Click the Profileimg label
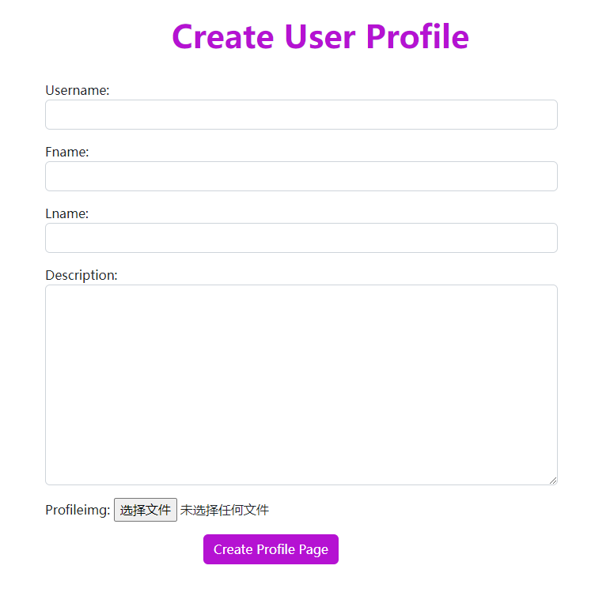Viewport: 610px width, 607px height. coord(78,510)
